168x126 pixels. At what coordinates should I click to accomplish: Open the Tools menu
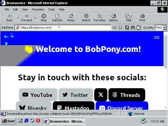point(51,9)
